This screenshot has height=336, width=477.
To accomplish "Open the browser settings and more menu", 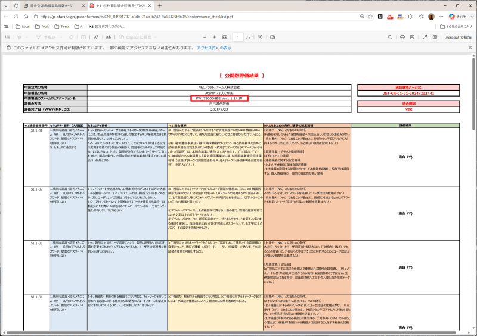I will point(441,17).
